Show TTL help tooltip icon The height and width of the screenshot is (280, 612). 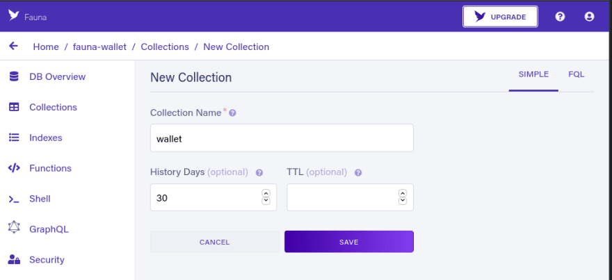pos(358,173)
